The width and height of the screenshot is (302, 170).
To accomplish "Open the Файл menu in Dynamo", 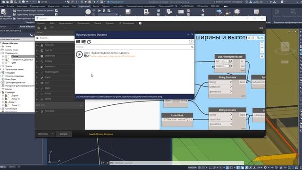I will coord(52,23).
